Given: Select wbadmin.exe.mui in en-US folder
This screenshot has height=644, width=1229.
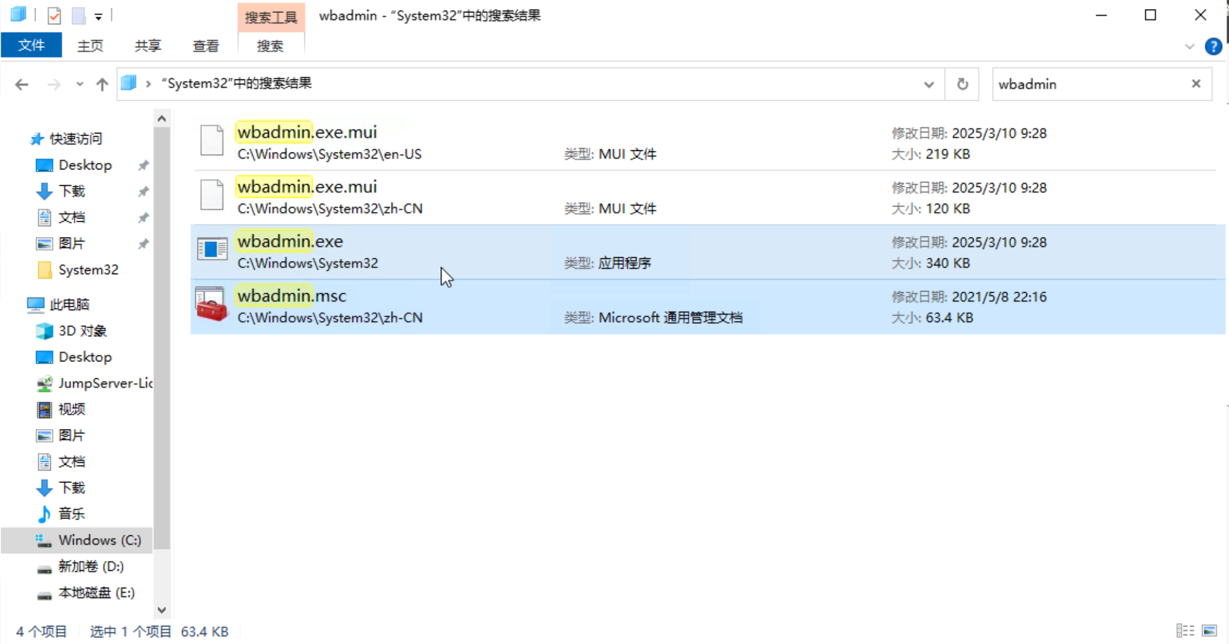Looking at the screenshot, I should tap(707, 142).
